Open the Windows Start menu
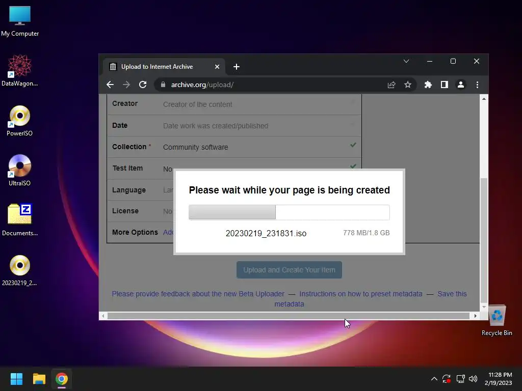This screenshot has height=391, width=522. point(16,379)
